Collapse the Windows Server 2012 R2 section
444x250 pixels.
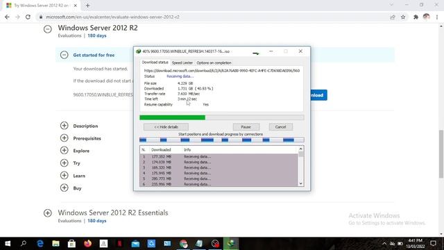pos(48,29)
